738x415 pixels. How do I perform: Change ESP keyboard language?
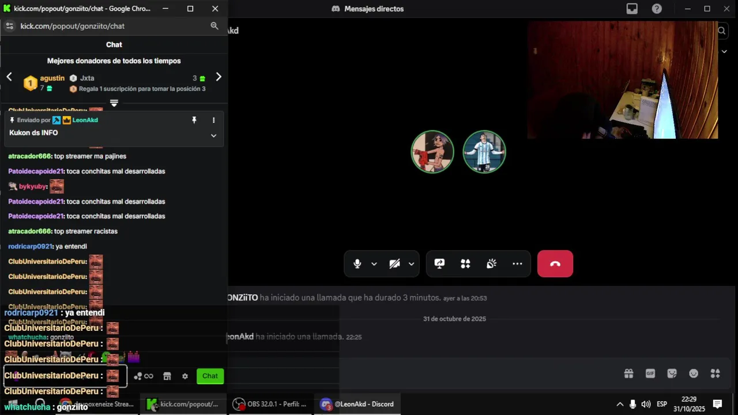point(662,404)
